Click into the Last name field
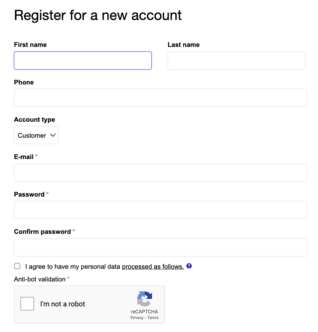Viewport: 318px width, 332px height. [x=236, y=61]
